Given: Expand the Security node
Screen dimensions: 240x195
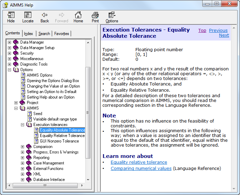Looking at the screenshot, I should pos(10,53).
